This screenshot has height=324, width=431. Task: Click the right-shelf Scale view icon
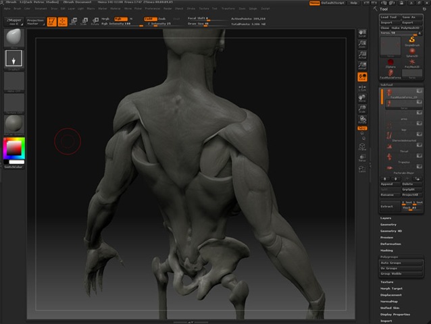(x=362, y=109)
